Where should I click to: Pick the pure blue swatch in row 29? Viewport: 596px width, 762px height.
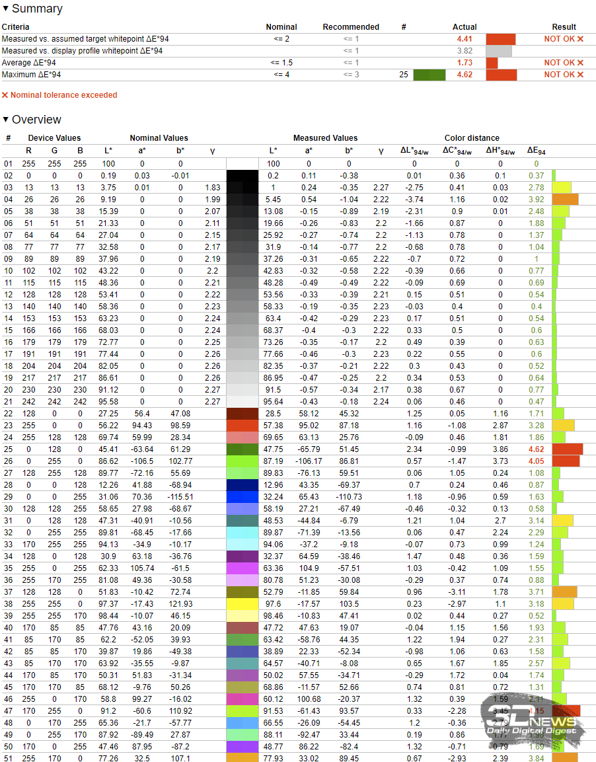coord(242,496)
